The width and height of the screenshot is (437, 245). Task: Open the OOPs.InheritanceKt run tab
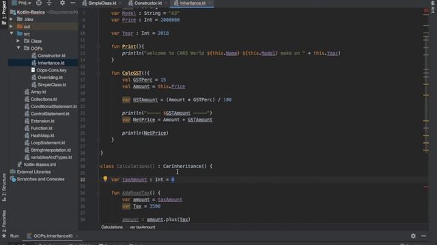click(x=53, y=236)
